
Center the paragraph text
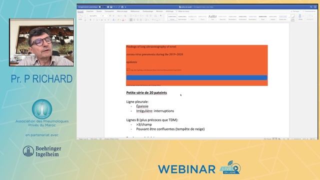[134, 20]
